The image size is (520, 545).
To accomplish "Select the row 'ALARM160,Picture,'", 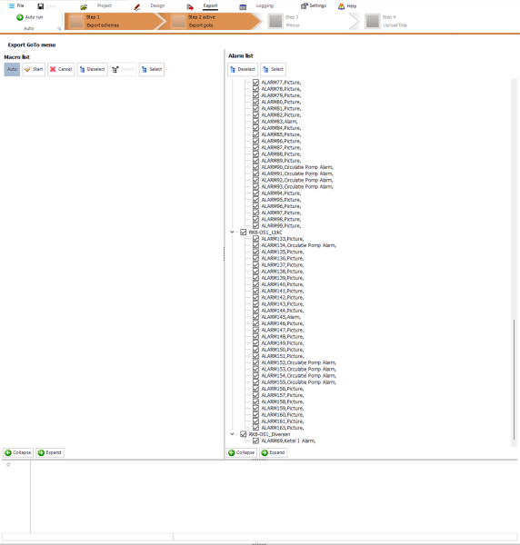I will (x=283, y=415).
